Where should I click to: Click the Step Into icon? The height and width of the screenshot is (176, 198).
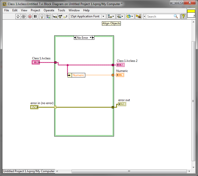click(55, 16)
